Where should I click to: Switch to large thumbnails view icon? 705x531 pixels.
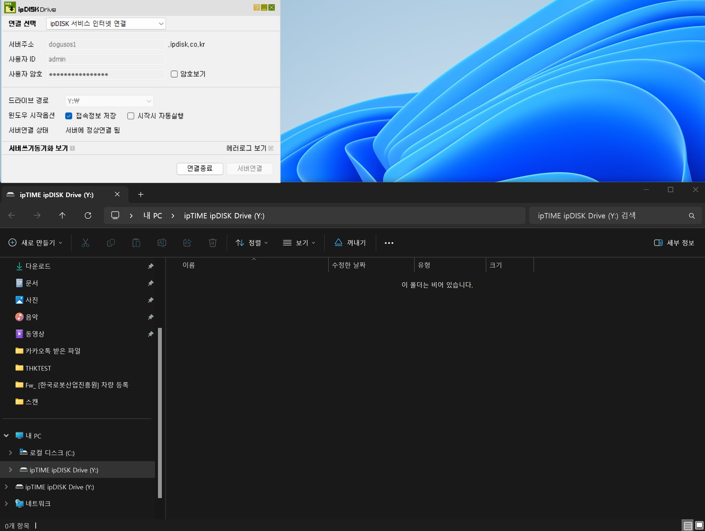[699, 525]
